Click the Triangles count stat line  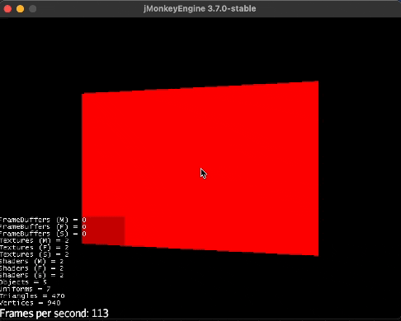(x=32, y=296)
